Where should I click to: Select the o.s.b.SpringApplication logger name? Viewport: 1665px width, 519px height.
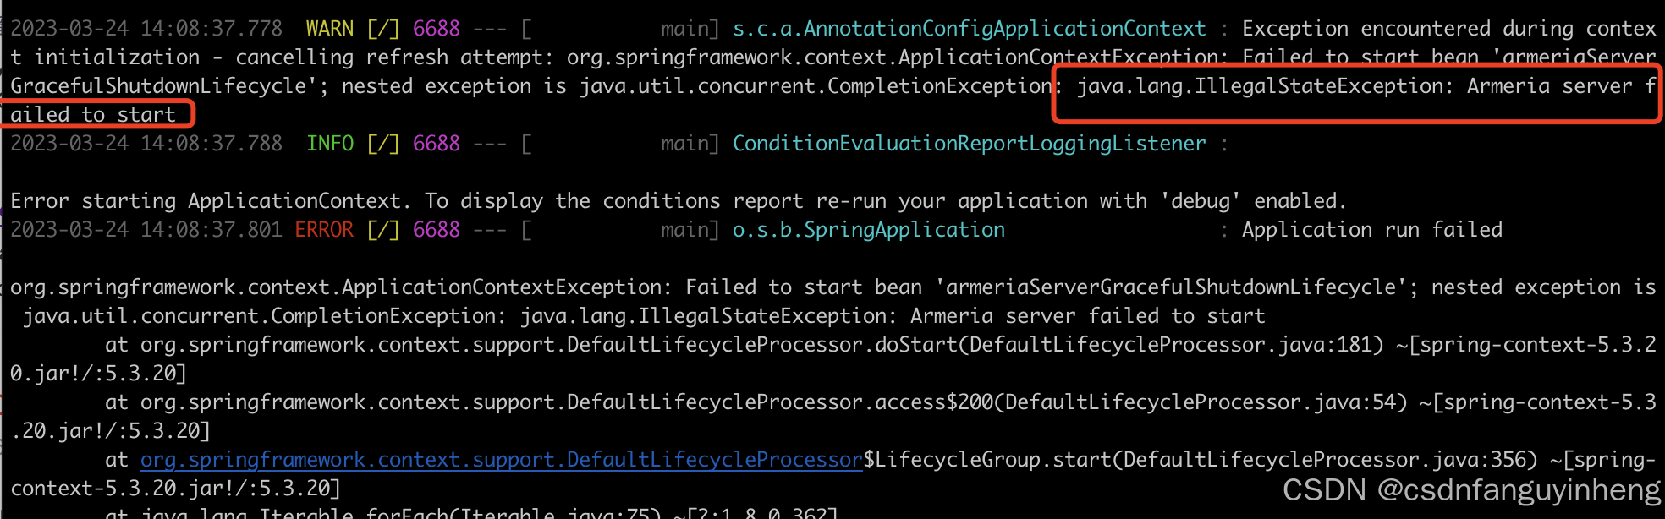coord(868,230)
